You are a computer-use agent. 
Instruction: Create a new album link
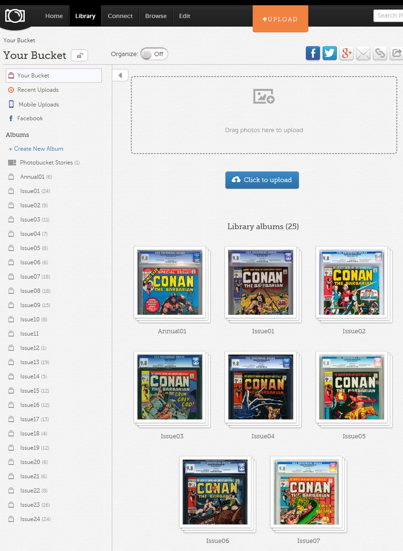[36, 149]
